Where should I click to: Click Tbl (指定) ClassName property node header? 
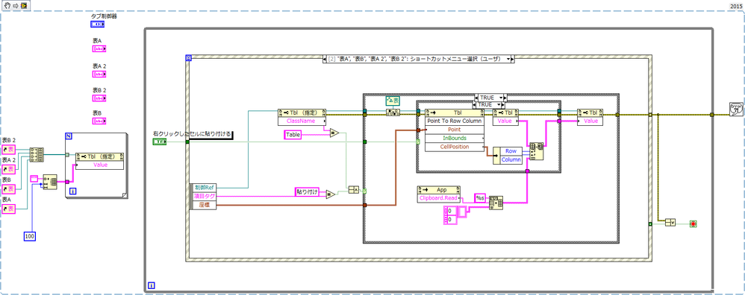(302, 113)
